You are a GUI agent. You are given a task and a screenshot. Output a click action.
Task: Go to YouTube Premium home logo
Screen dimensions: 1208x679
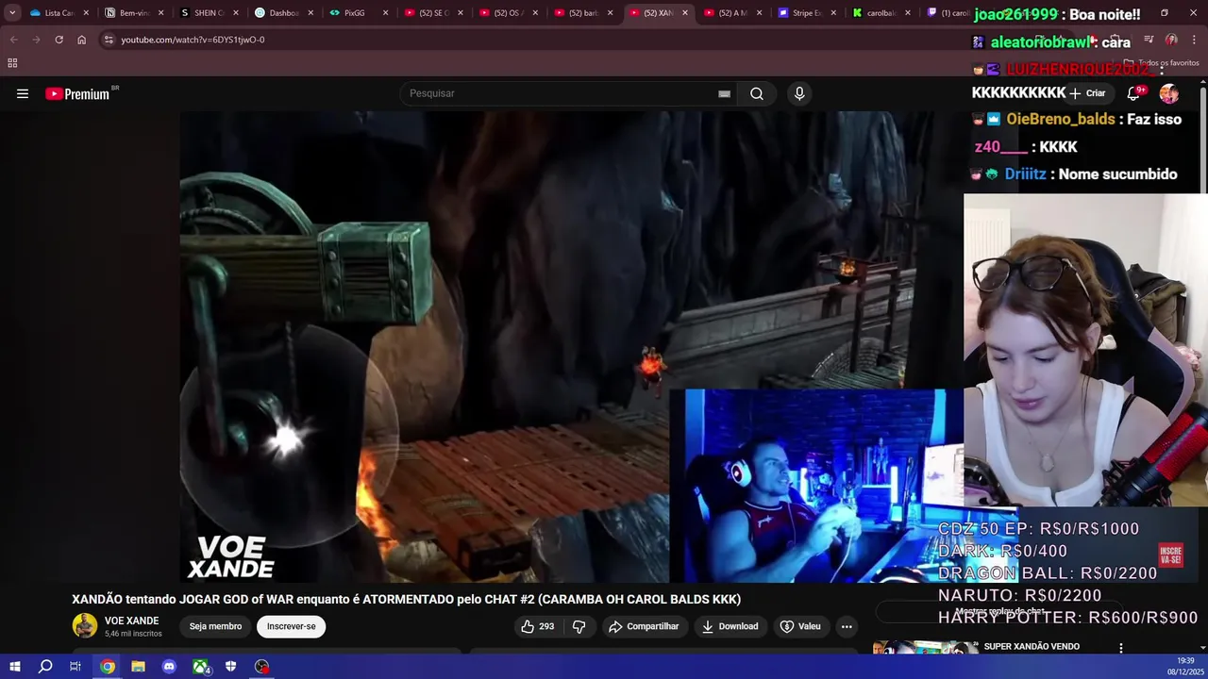coord(77,93)
